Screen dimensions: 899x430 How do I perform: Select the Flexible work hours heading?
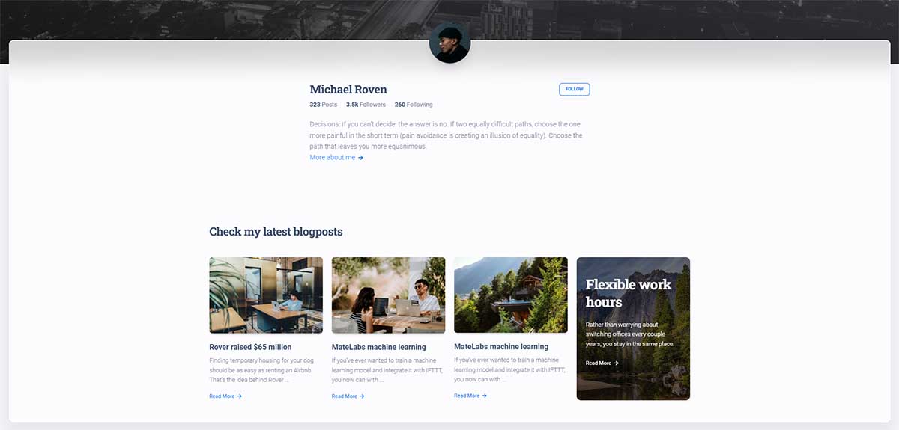[628, 293]
